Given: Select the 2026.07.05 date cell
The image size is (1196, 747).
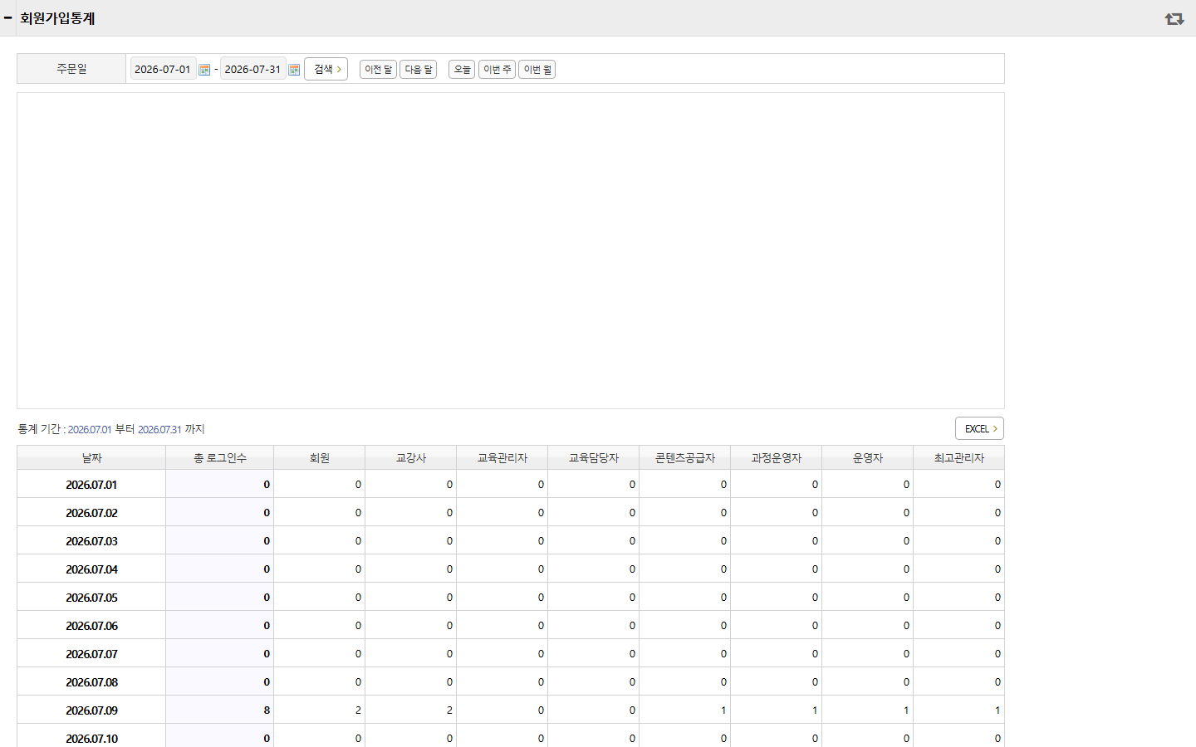Looking at the screenshot, I should pos(91,598).
